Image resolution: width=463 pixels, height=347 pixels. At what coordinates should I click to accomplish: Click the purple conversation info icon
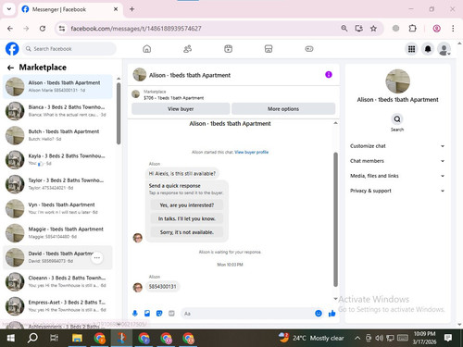pos(329,75)
